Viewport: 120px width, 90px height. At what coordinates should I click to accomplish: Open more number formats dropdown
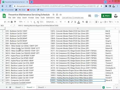[41, 22]
